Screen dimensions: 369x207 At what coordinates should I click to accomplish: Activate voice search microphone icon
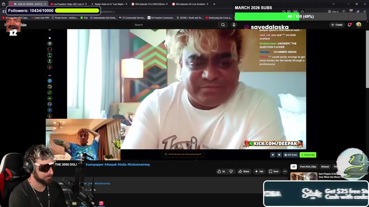[234, 25]
